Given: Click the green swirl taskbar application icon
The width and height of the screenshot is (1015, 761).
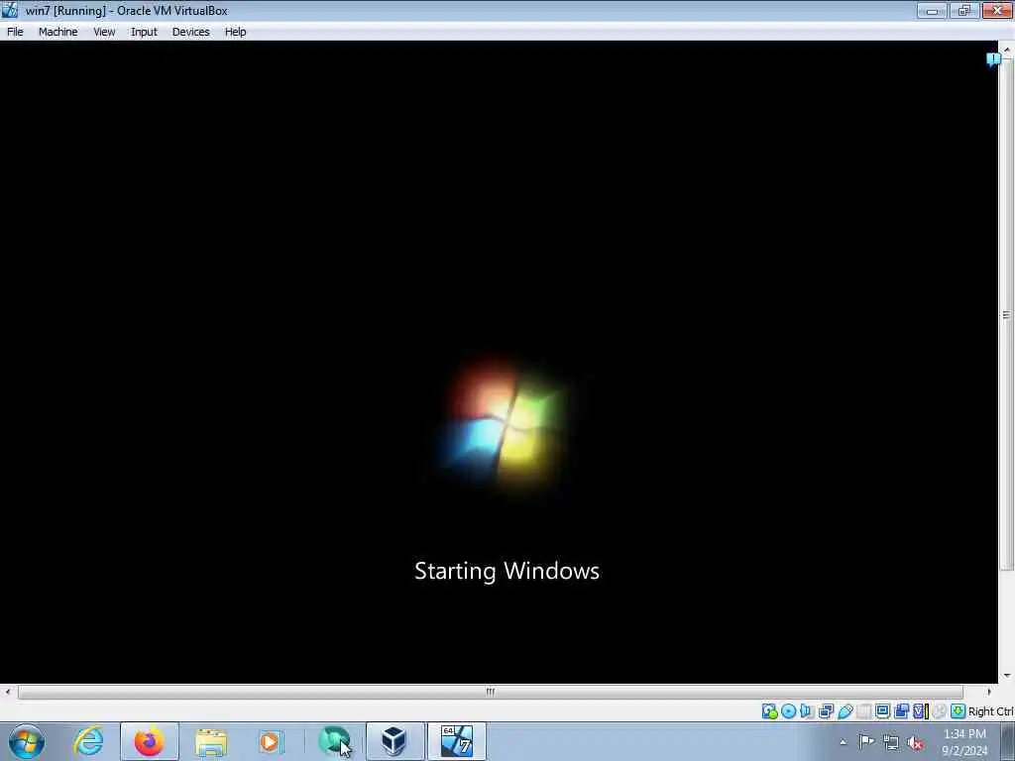Looking at the screenshot, I should [x=333, y=741].
